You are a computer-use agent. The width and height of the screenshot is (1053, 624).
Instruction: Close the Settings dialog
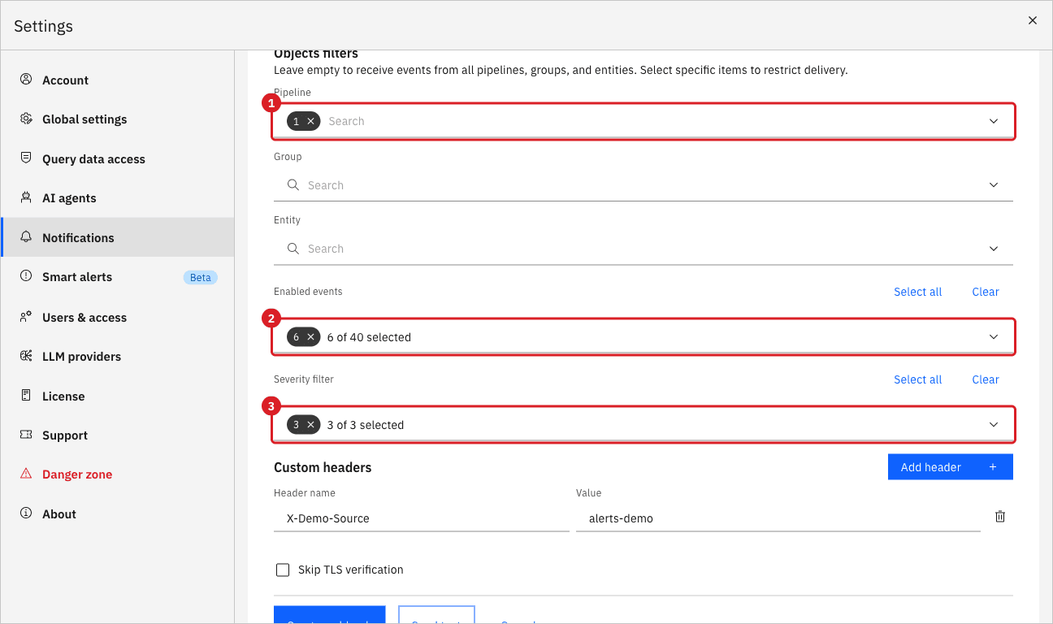pos(1033,20)
